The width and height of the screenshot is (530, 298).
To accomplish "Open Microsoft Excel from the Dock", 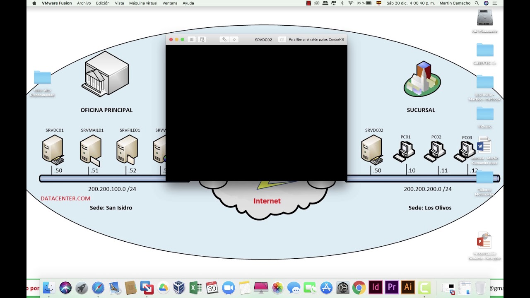I will click(x=195, y=287).
